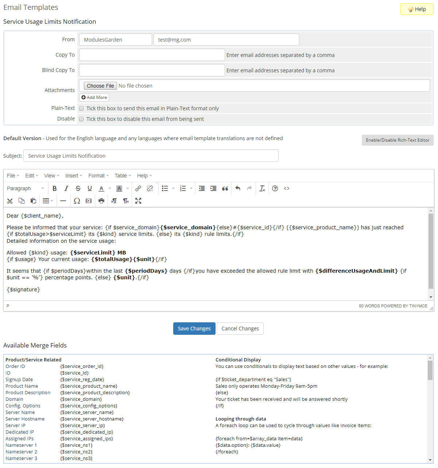Screen dimensions: 438x468
Task: Enable the Disable email checkbox
Action: [81, 119]
